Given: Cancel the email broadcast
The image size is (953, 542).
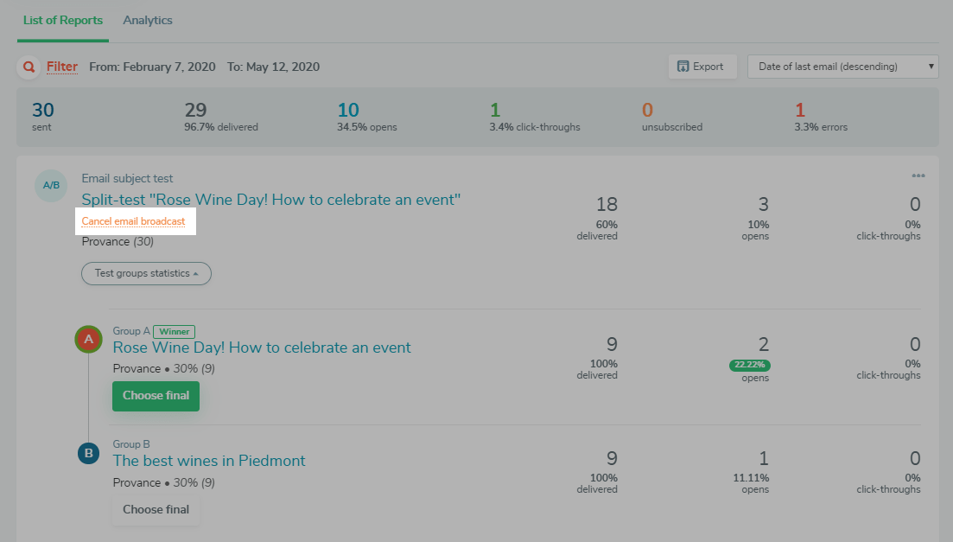Looking at the screenshot, I should [133, 221].
